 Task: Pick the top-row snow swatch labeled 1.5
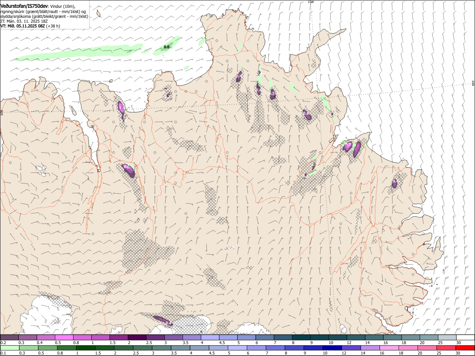point(118,337)
